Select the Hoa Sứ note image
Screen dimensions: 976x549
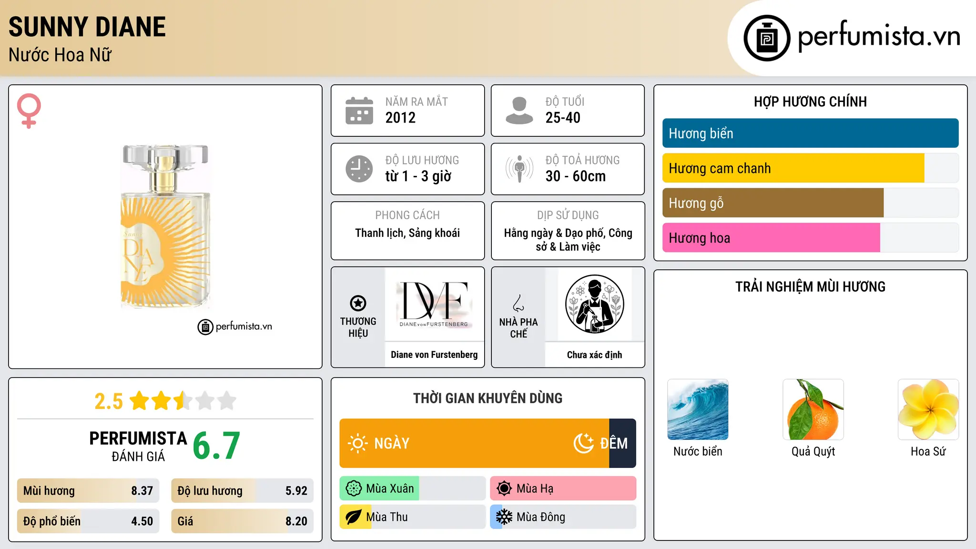click(928, 409)
